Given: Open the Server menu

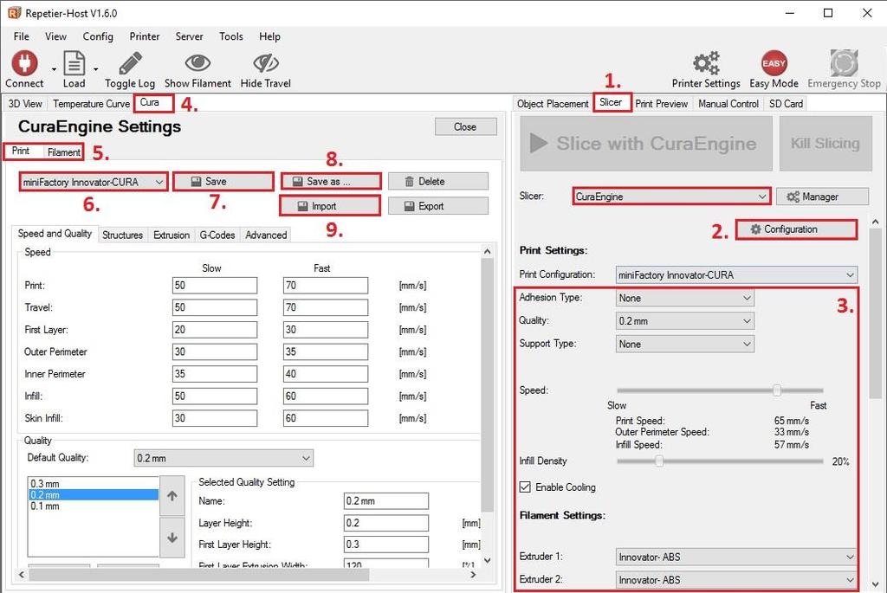Looking at the screenshot, I should [x=189, y=36].
